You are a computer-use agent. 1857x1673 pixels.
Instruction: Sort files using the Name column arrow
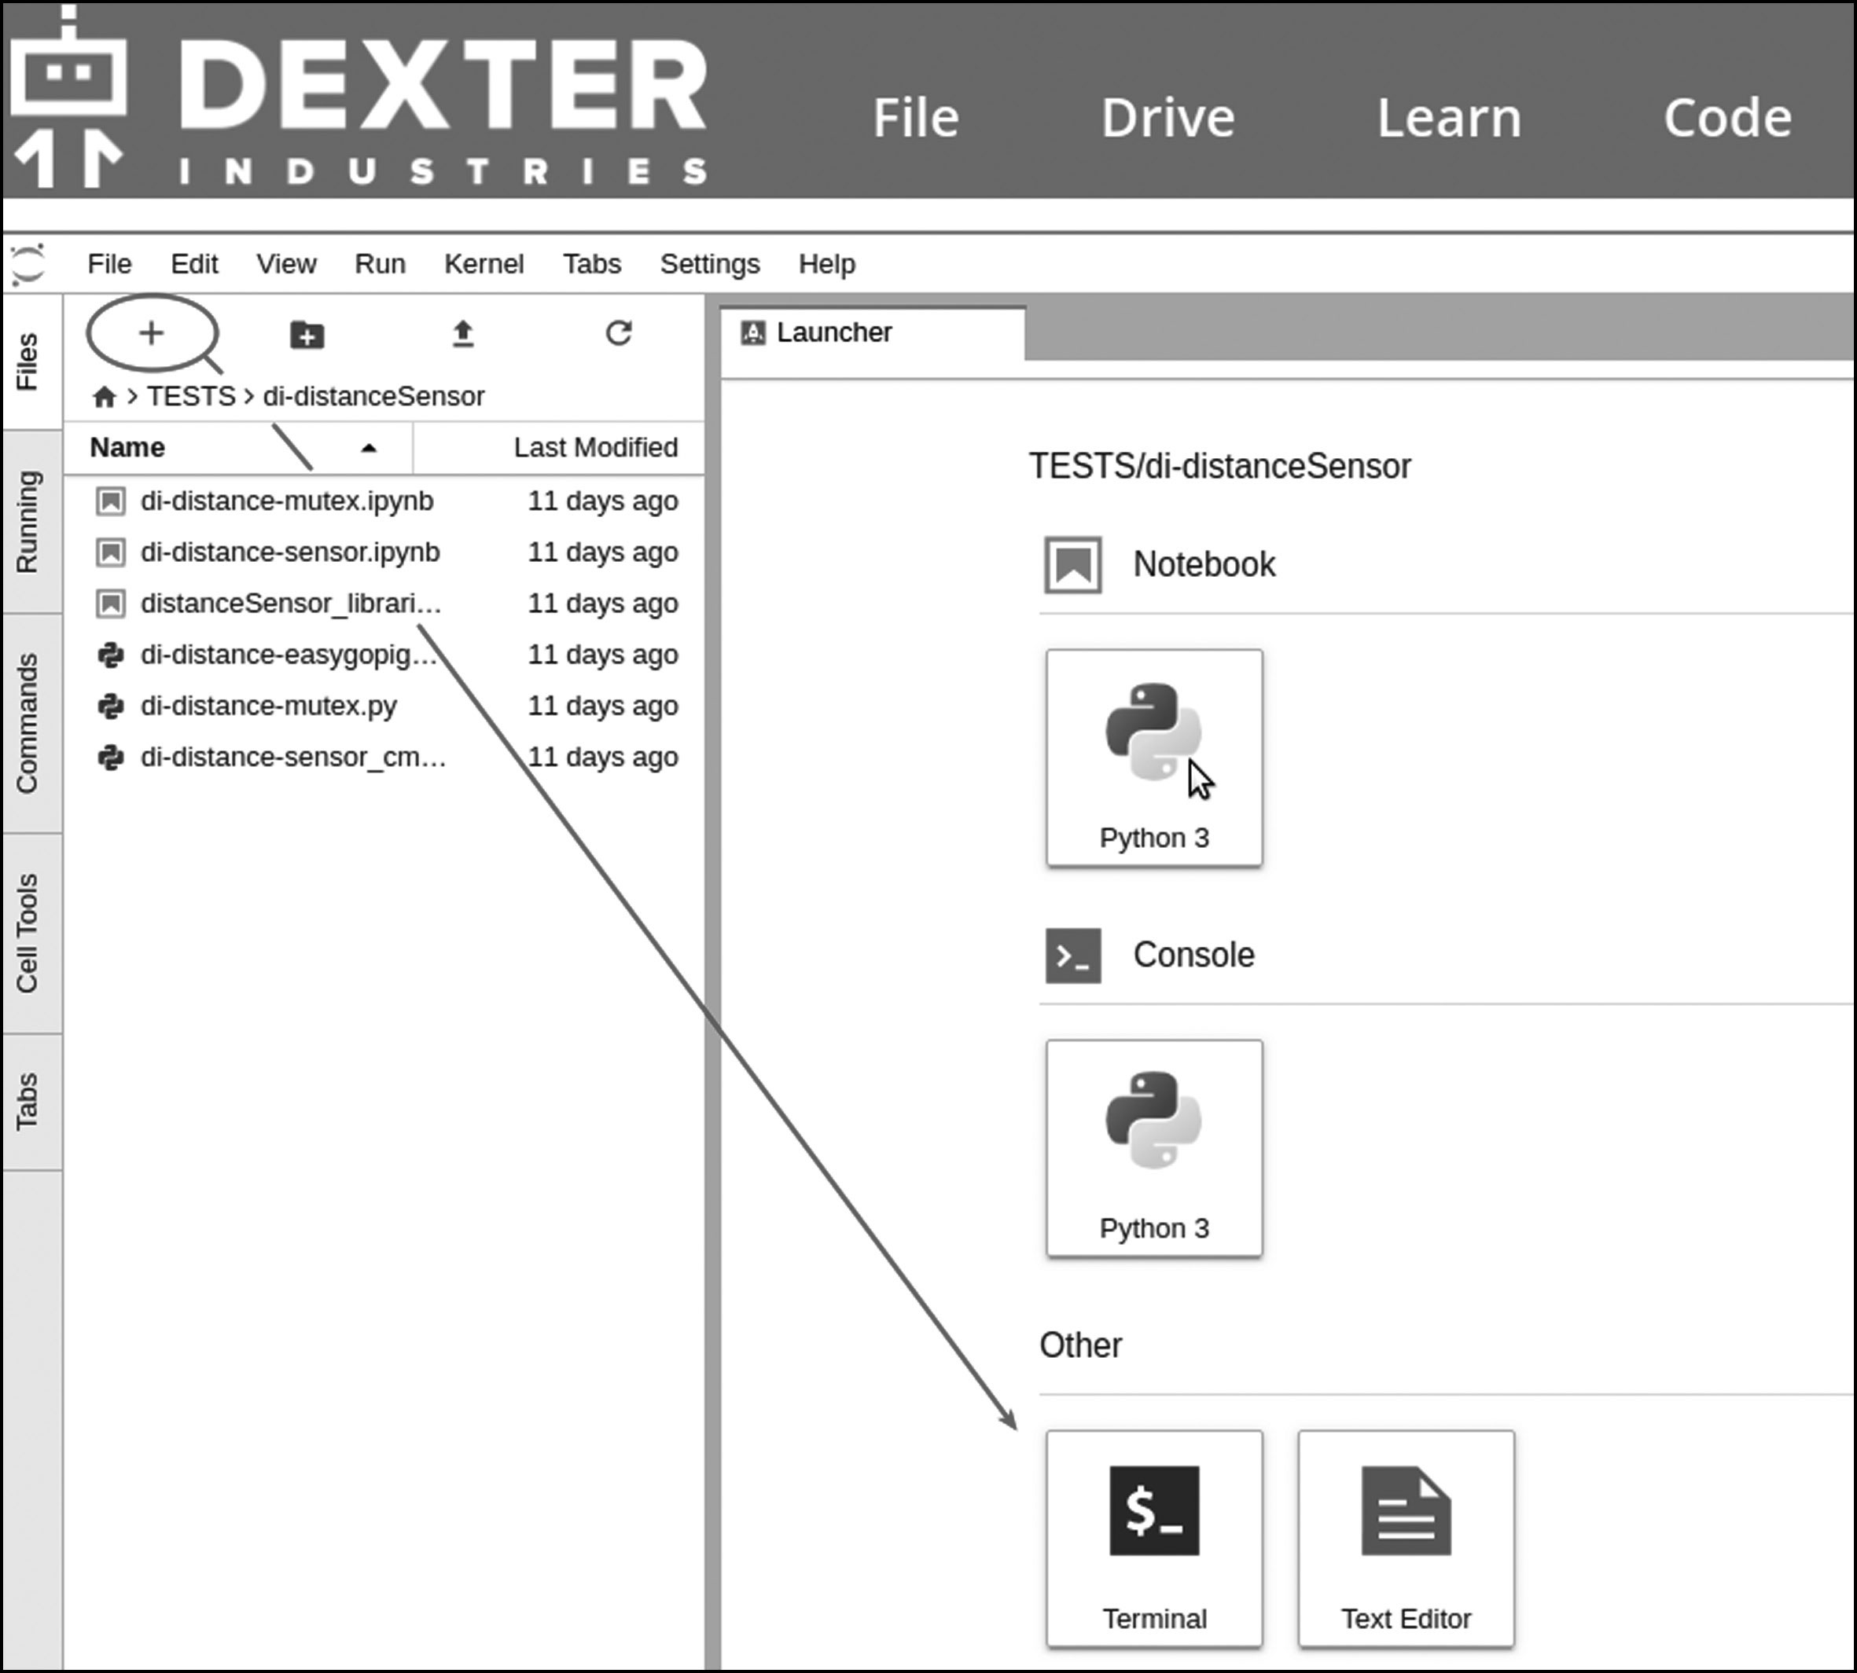pos(369,448)
